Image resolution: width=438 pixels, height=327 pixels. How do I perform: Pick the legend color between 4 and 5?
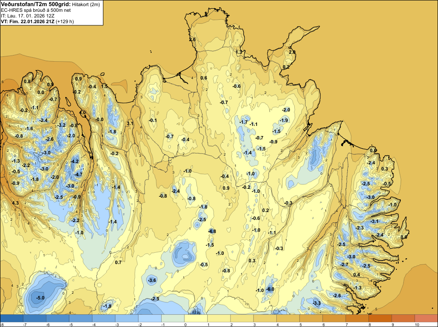tap(288, 318)
